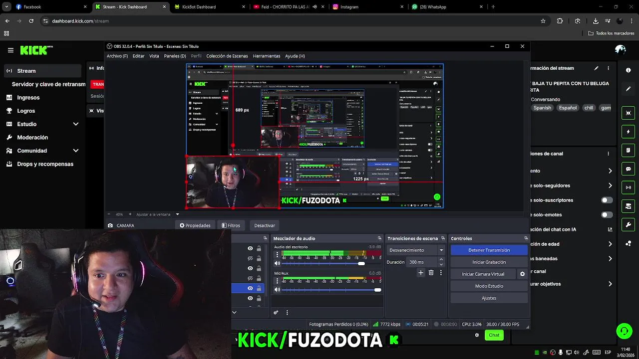This screenshot has width=639, height=359.
Task: Open the Kick hamburger menu
Action: tap(10, 50)
